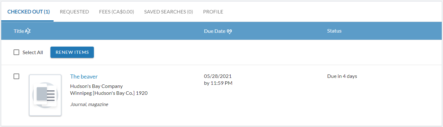Check the Select All checkbox
This screenshot has height=127, width=443.
tap(16, 52)
